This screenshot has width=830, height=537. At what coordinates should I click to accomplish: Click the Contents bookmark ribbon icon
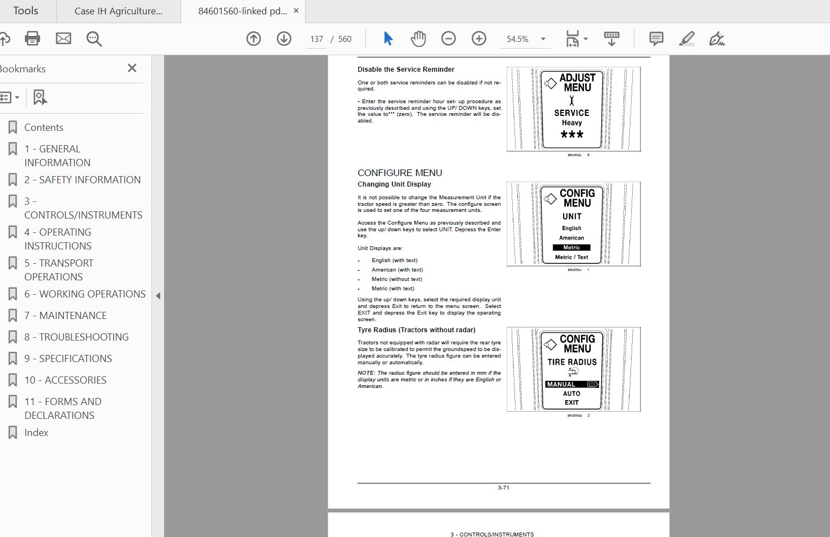coord(13,127)
